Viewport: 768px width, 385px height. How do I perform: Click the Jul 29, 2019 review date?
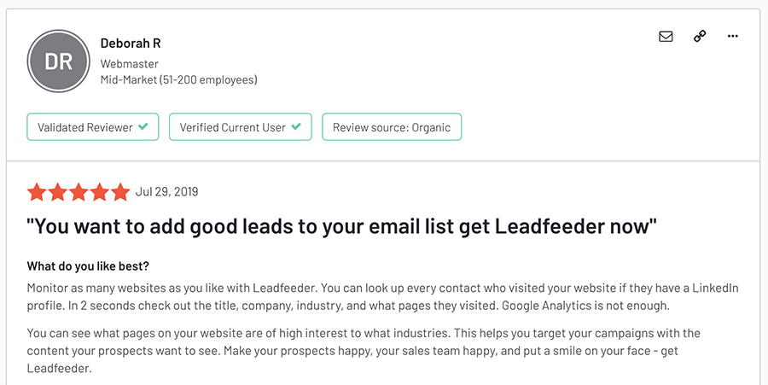(x=166, y=192)
